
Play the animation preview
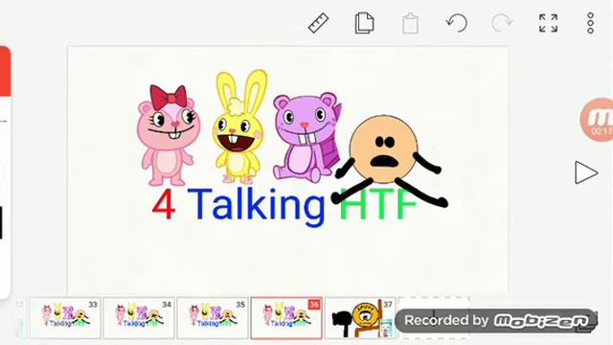(586, 172)
